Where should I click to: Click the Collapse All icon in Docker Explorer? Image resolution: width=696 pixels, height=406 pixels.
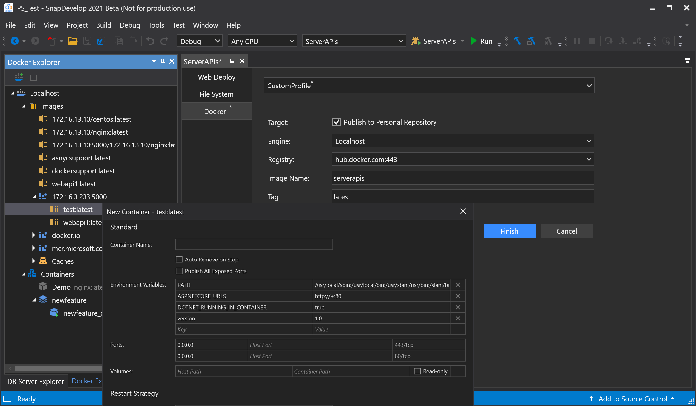(33, 77)
